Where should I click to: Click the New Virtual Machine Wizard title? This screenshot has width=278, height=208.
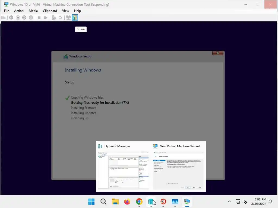point(180,146)
